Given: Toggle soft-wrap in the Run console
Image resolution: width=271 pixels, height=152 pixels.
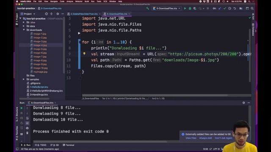Looking at the screenshot, I should point(27,118).
